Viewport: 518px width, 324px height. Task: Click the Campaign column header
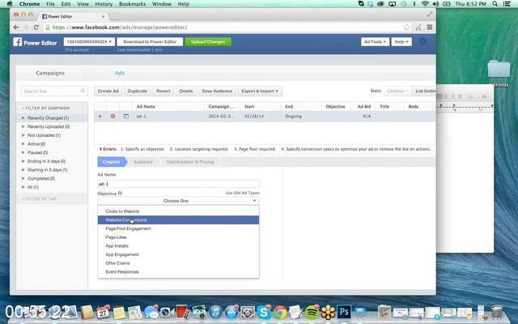coord(221,106)
